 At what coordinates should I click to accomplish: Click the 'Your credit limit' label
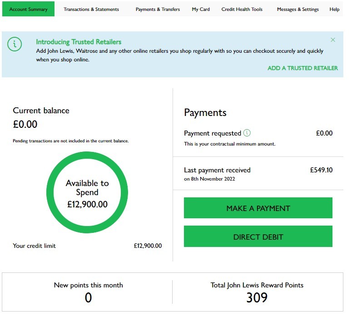tap(34, 246)
